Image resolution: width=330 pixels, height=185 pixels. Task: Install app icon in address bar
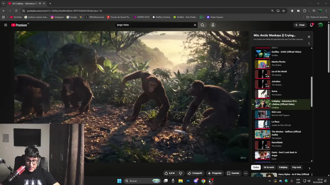coord(278,11)
